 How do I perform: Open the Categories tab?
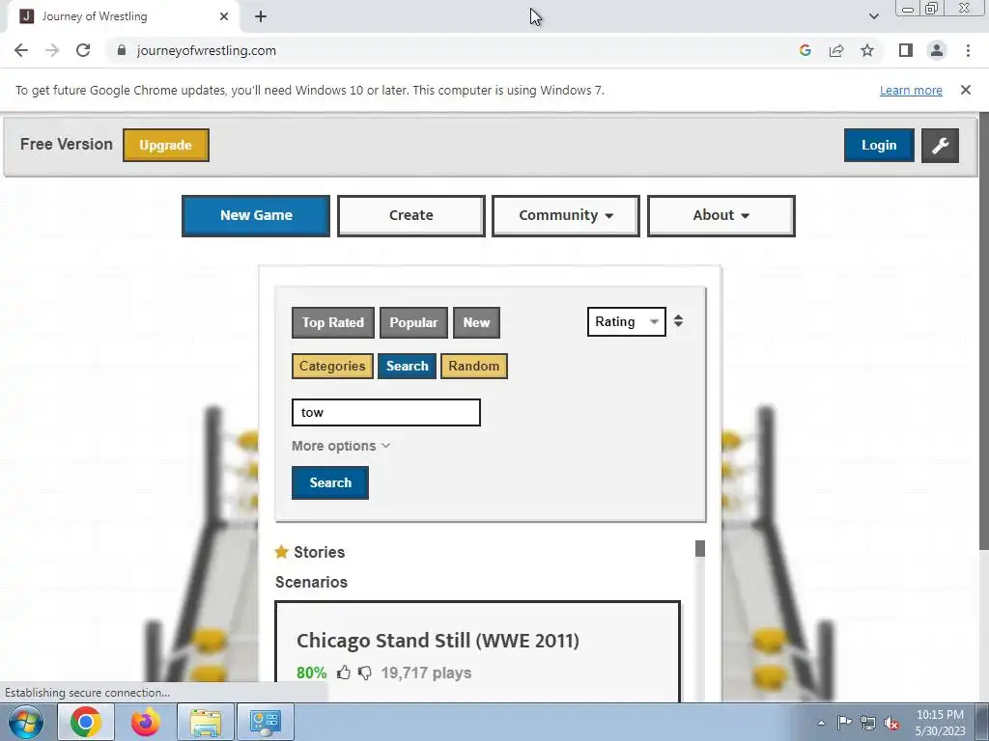coord(332,366)
